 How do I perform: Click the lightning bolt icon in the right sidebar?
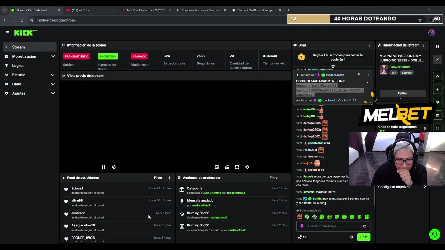coord(437,90)
